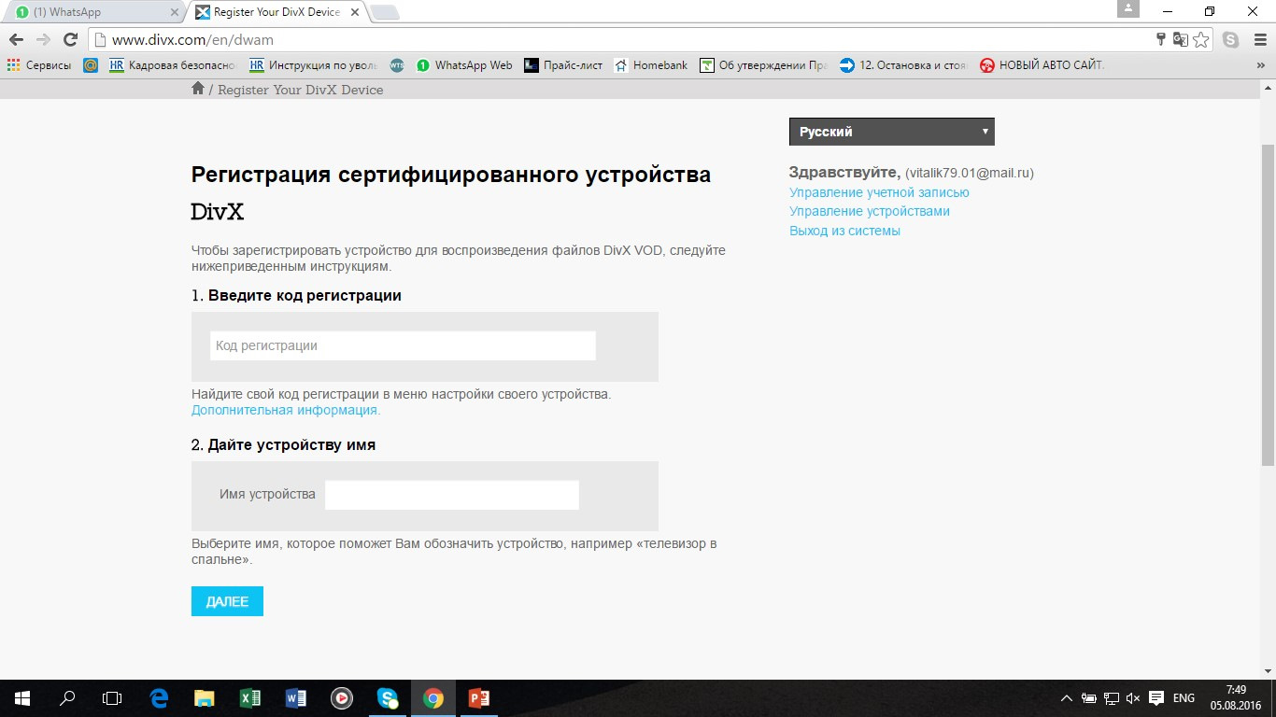Open Skype from the taskbar
This screenshot has width=1276, height=717.
coord(387,697)
